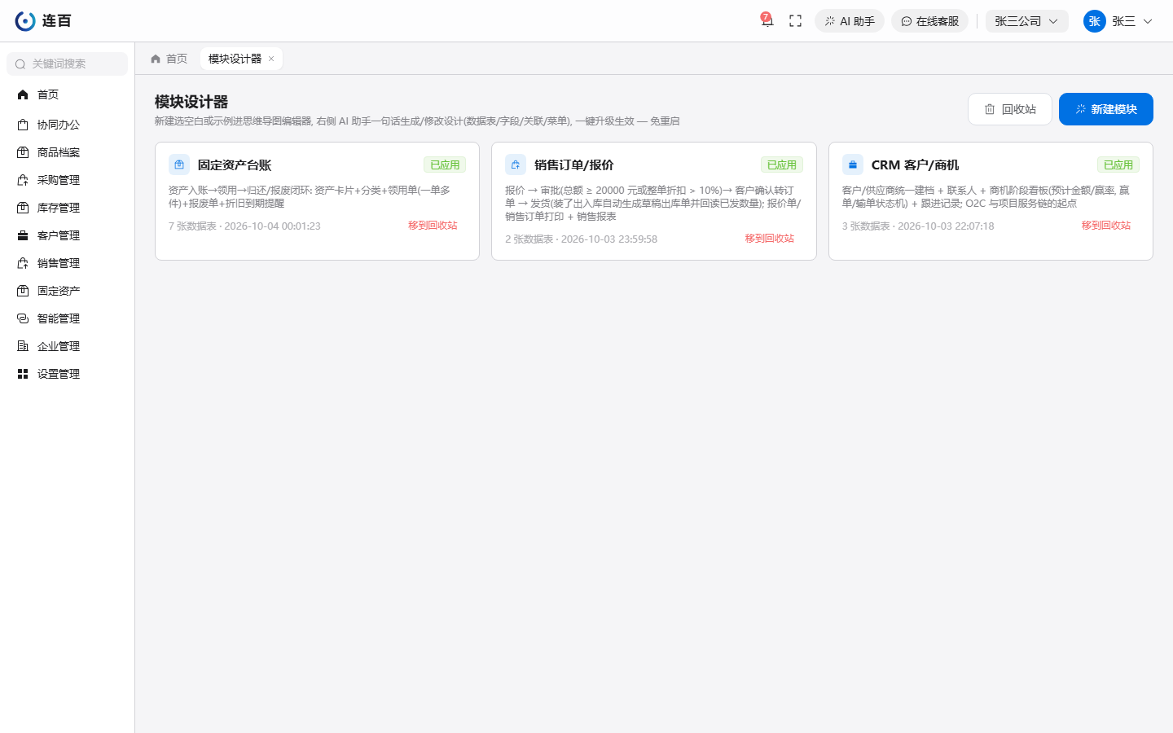Viewport: 1173px width, 733px height.
Task: Open 在线客服 online support
Action: click(x=929, y=21)
